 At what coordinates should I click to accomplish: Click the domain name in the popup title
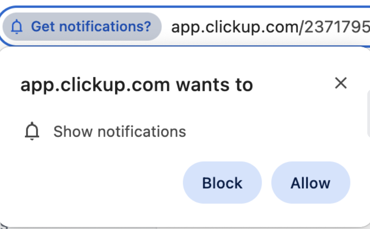[x=95, y=85]
